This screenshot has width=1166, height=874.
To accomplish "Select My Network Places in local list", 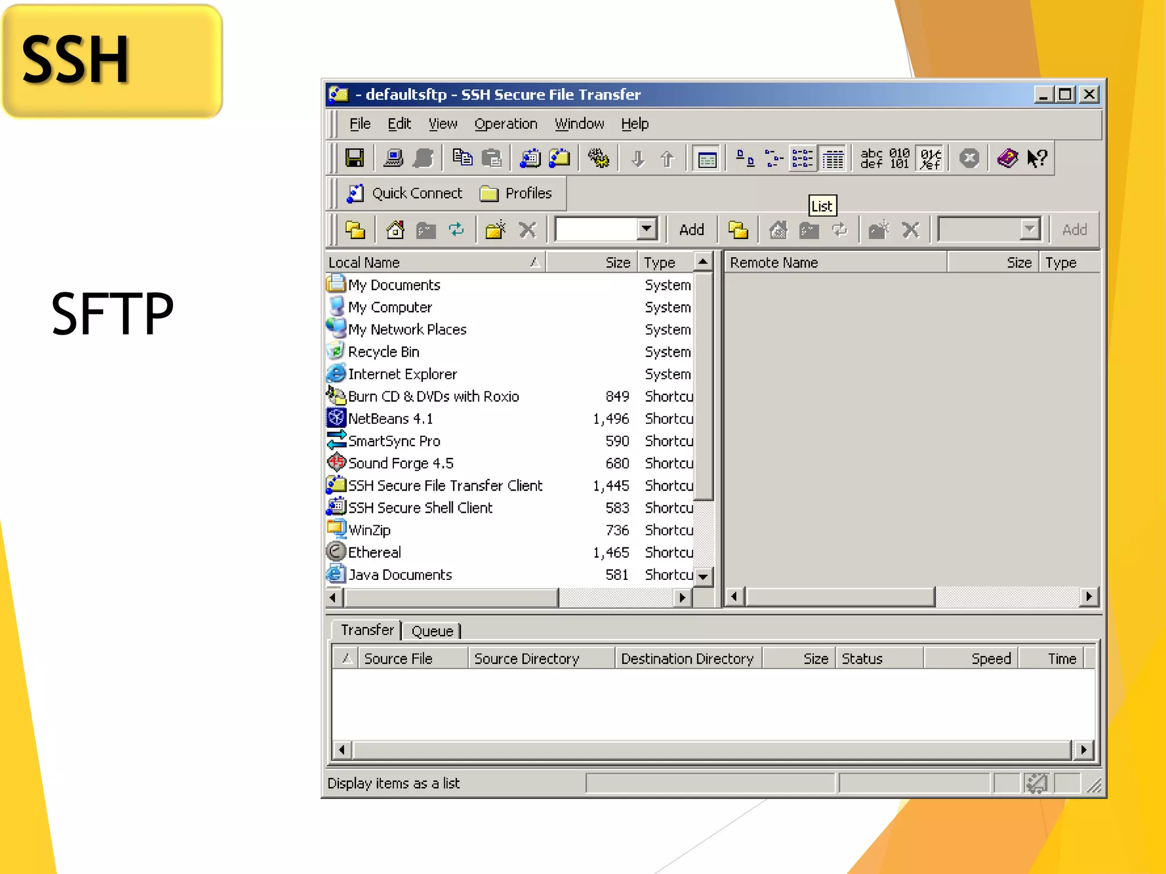I will (x=407, y=329).
